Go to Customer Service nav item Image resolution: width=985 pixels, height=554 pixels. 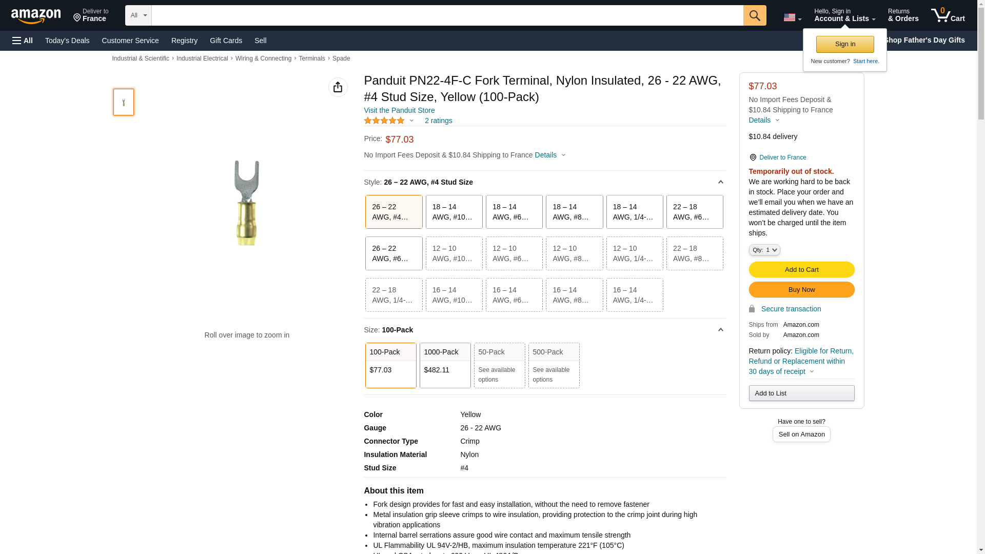[x=130, y=41]
